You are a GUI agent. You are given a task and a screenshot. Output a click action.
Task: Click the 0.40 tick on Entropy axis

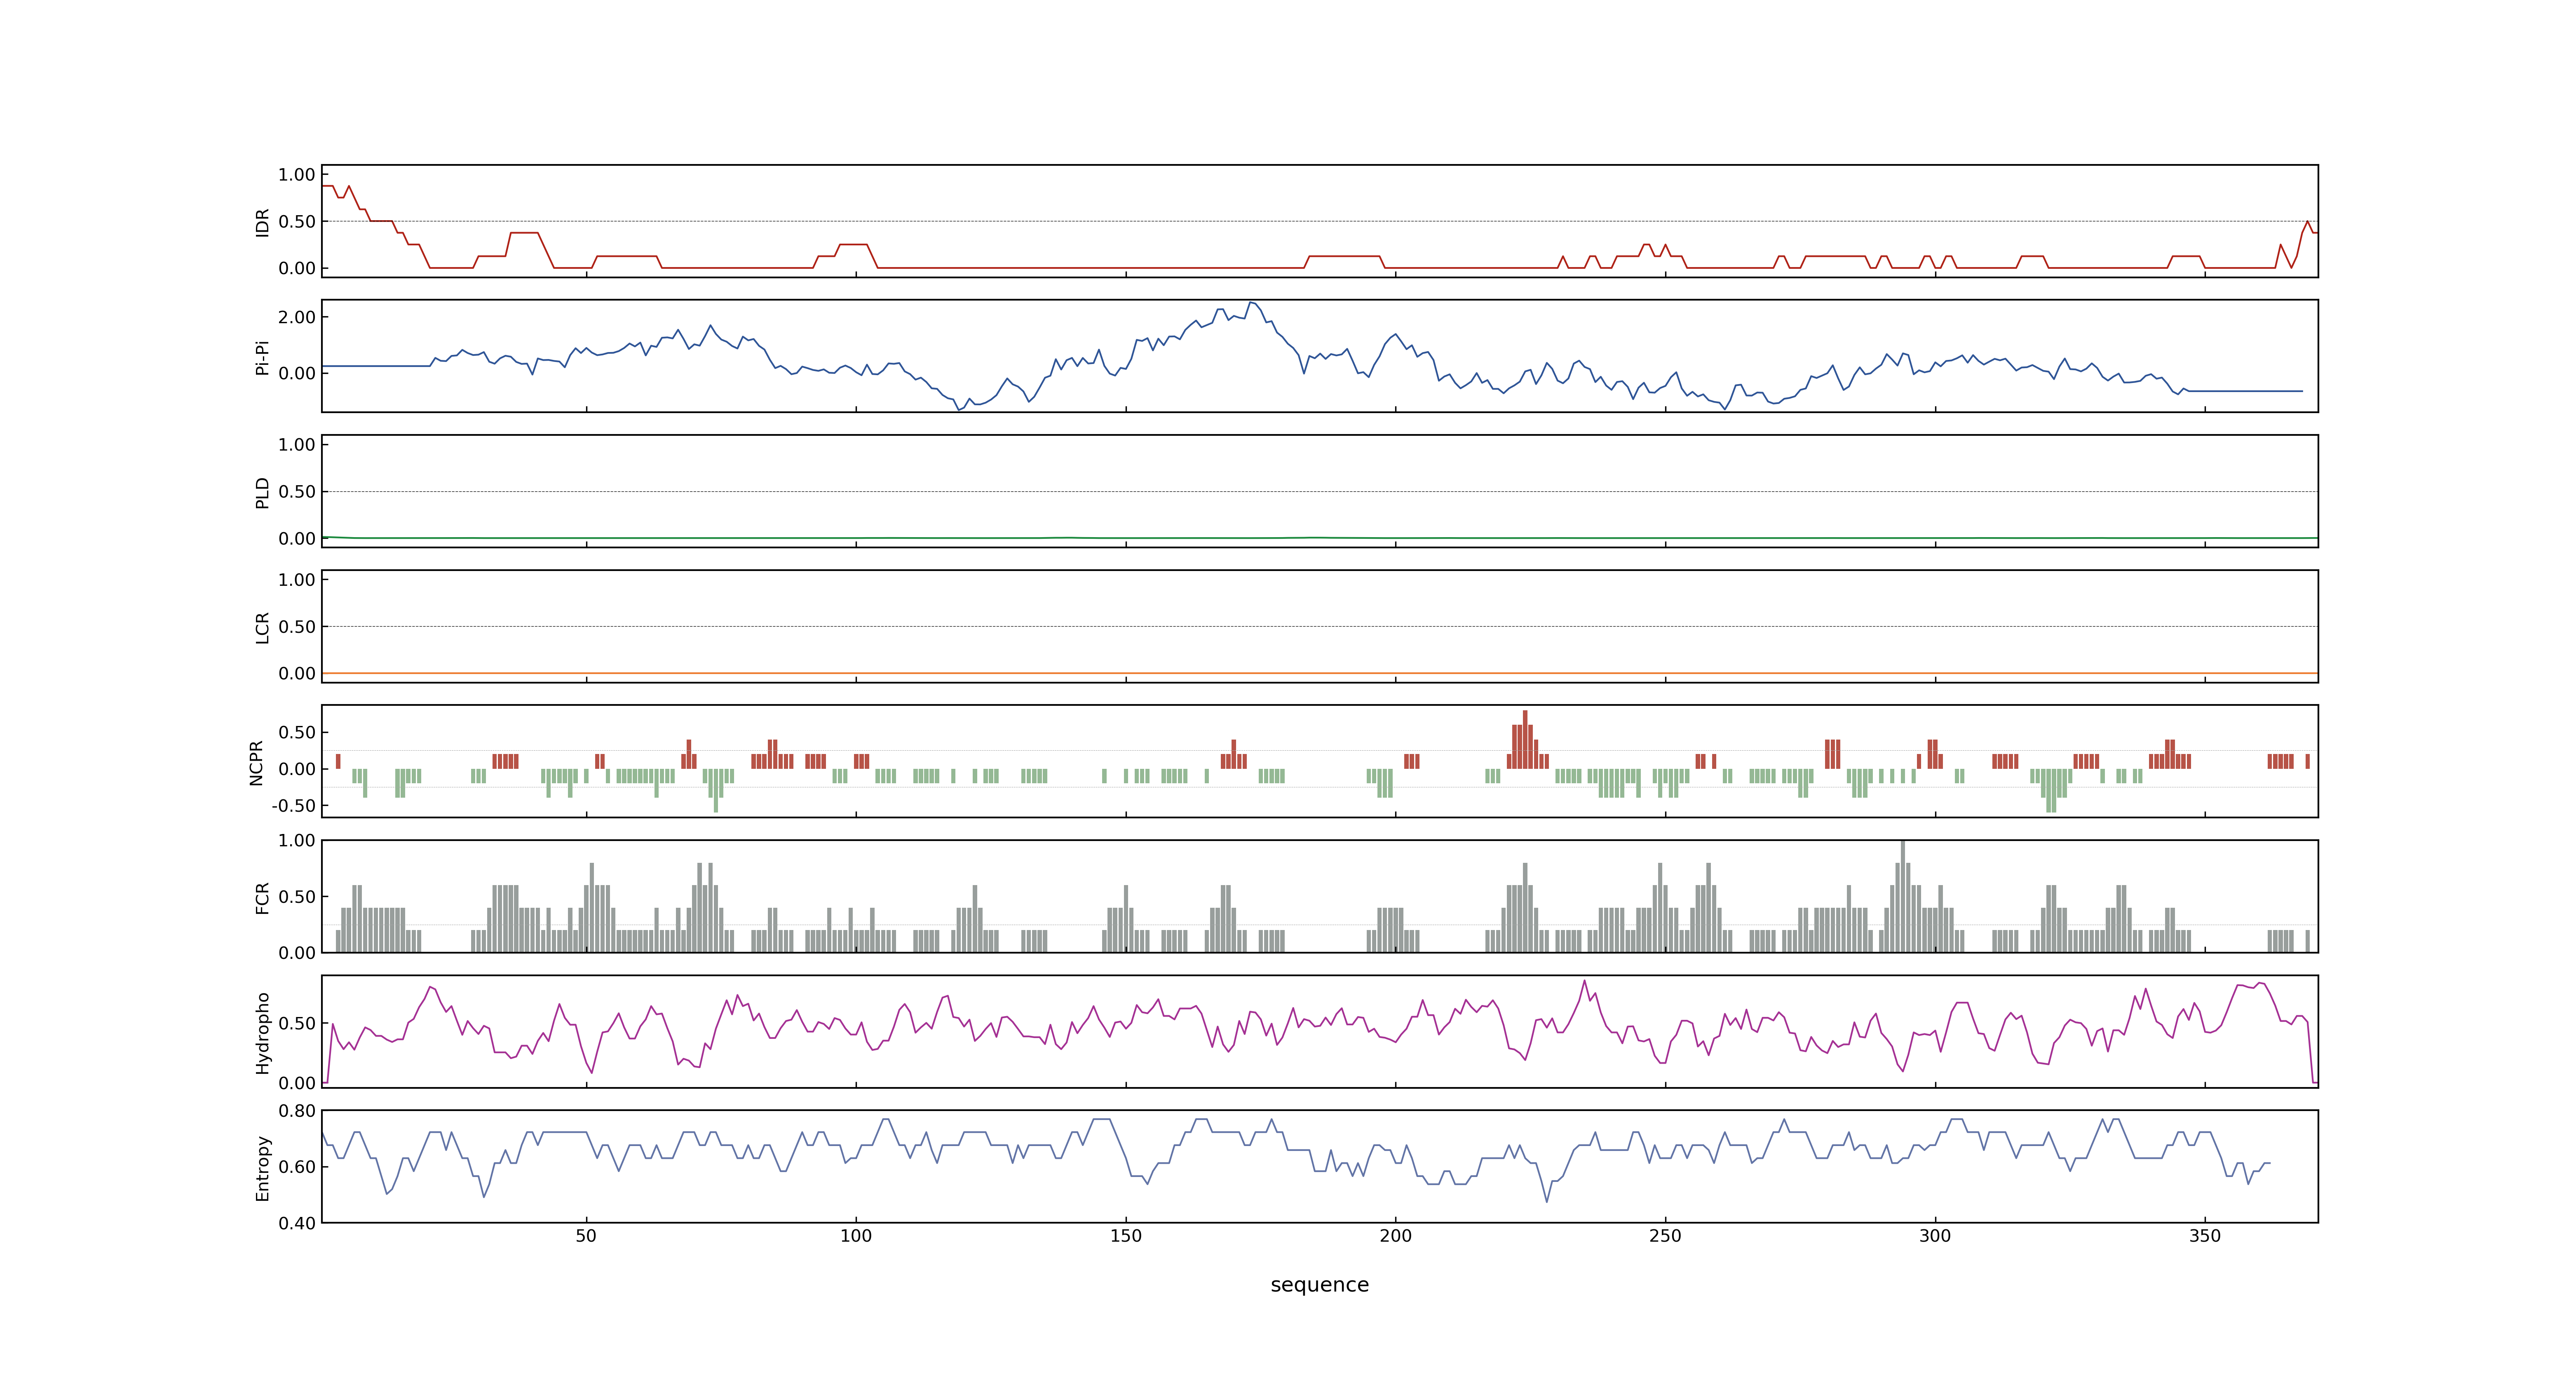[x=297, y=1223]
